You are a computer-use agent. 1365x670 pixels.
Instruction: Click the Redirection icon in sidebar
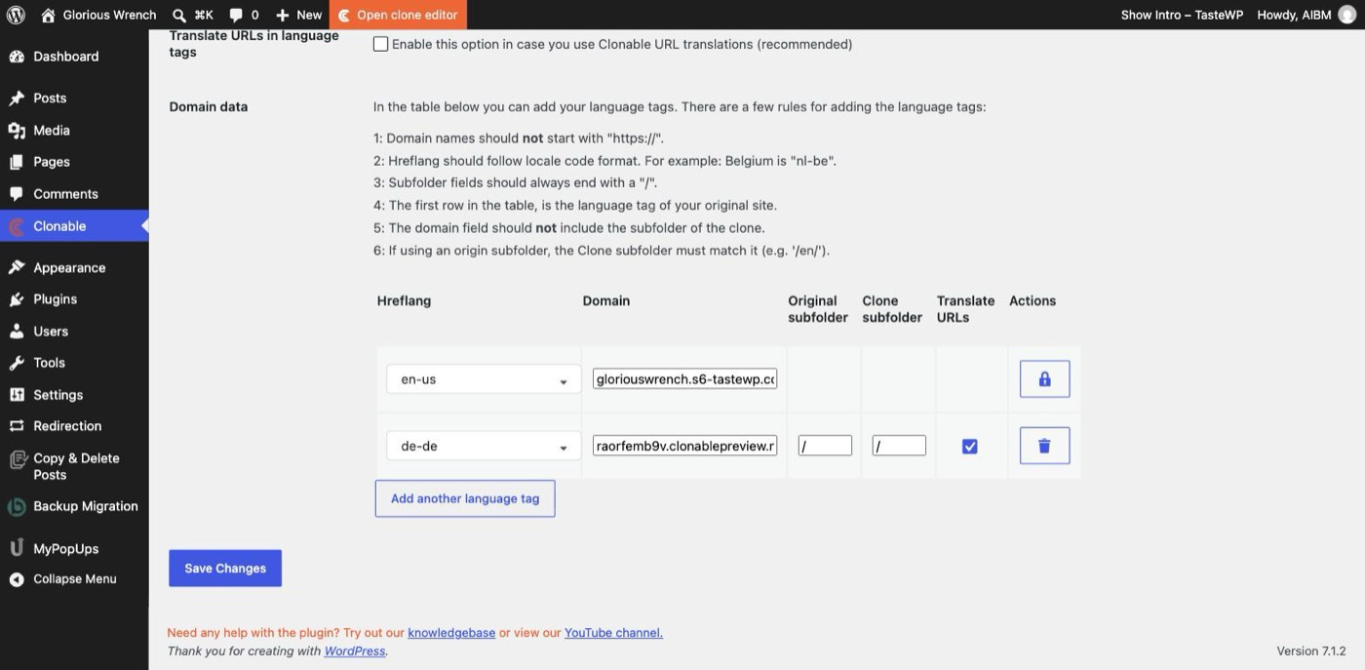point(17,426)
